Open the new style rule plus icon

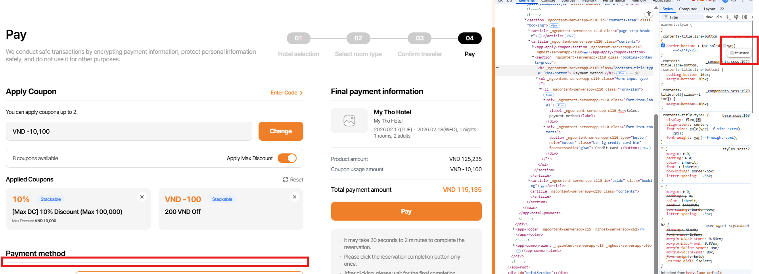pyautogui.click(x=727, y=17)
